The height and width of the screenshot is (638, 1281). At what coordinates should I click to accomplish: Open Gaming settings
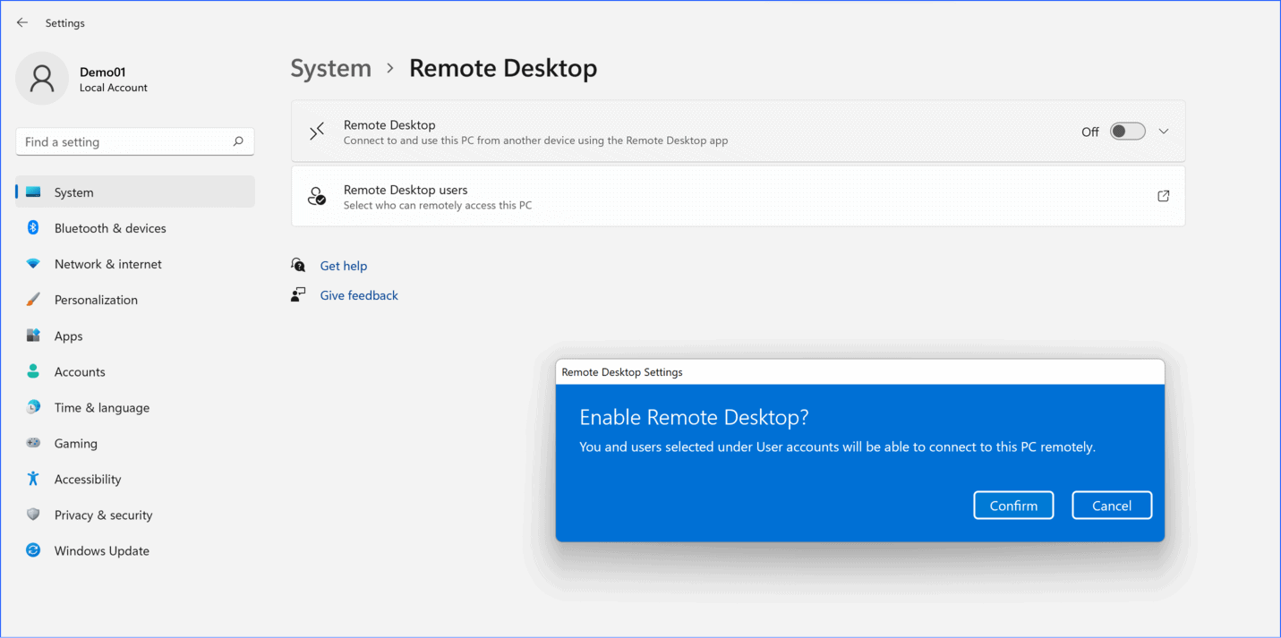tap(135, 443)
